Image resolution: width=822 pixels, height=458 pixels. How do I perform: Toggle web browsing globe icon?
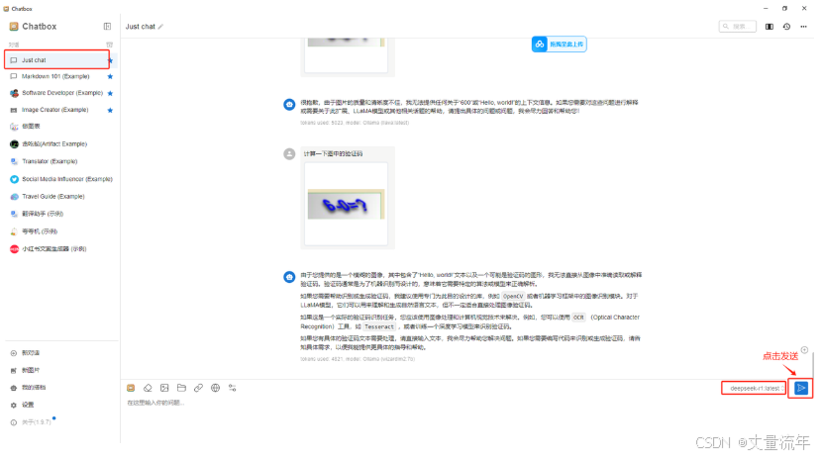(x=216, y=388)
